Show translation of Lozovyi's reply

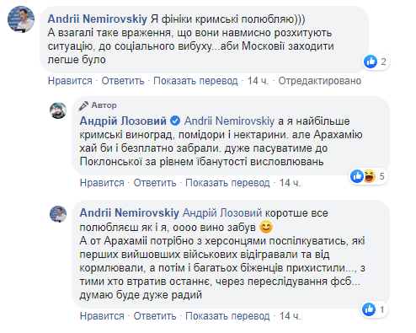click(x=227, y=183)
